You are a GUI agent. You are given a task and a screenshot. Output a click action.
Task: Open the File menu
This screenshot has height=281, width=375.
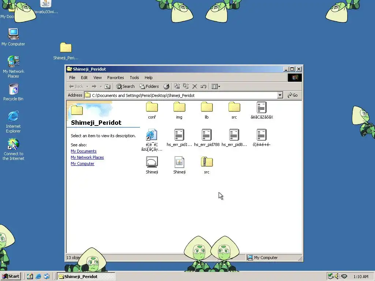(x=72, y=78)
